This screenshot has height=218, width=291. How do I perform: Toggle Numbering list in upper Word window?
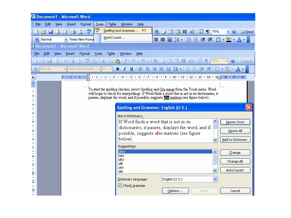click(189, 39)
